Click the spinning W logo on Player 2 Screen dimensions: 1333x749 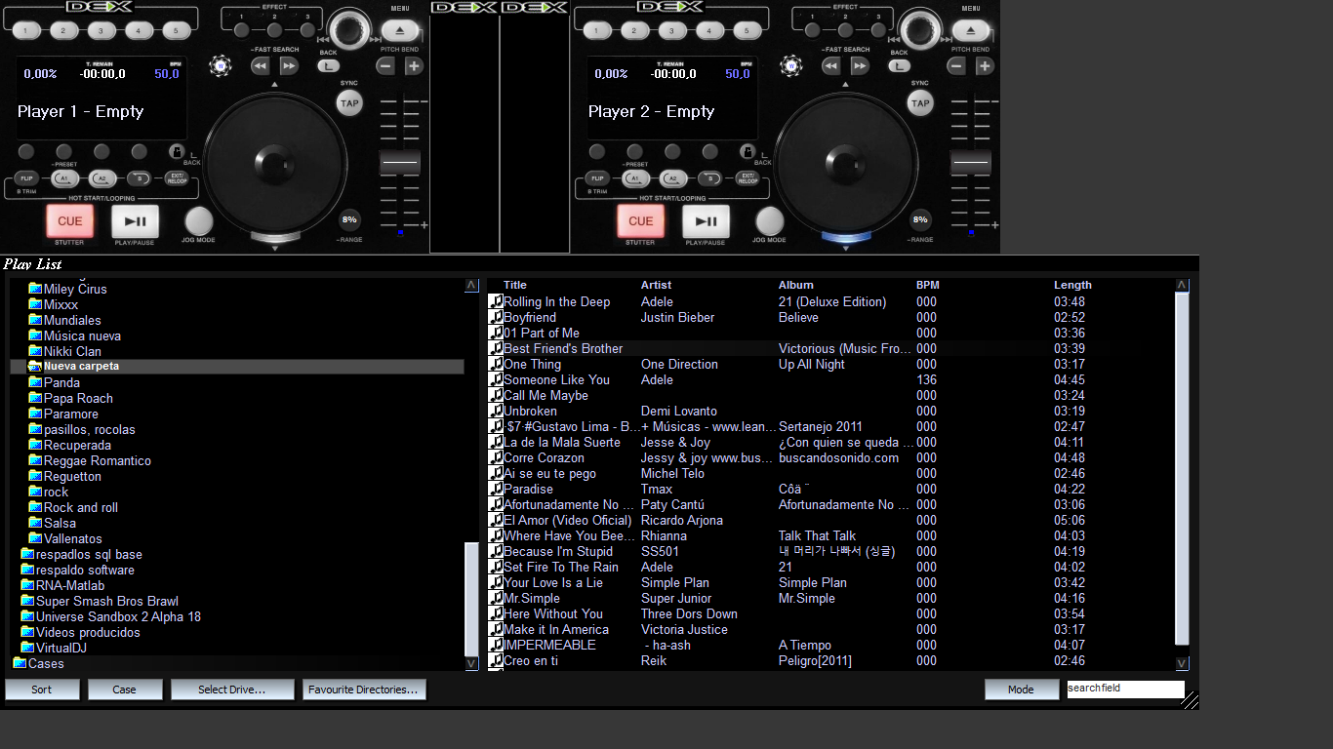coord(790,66)
